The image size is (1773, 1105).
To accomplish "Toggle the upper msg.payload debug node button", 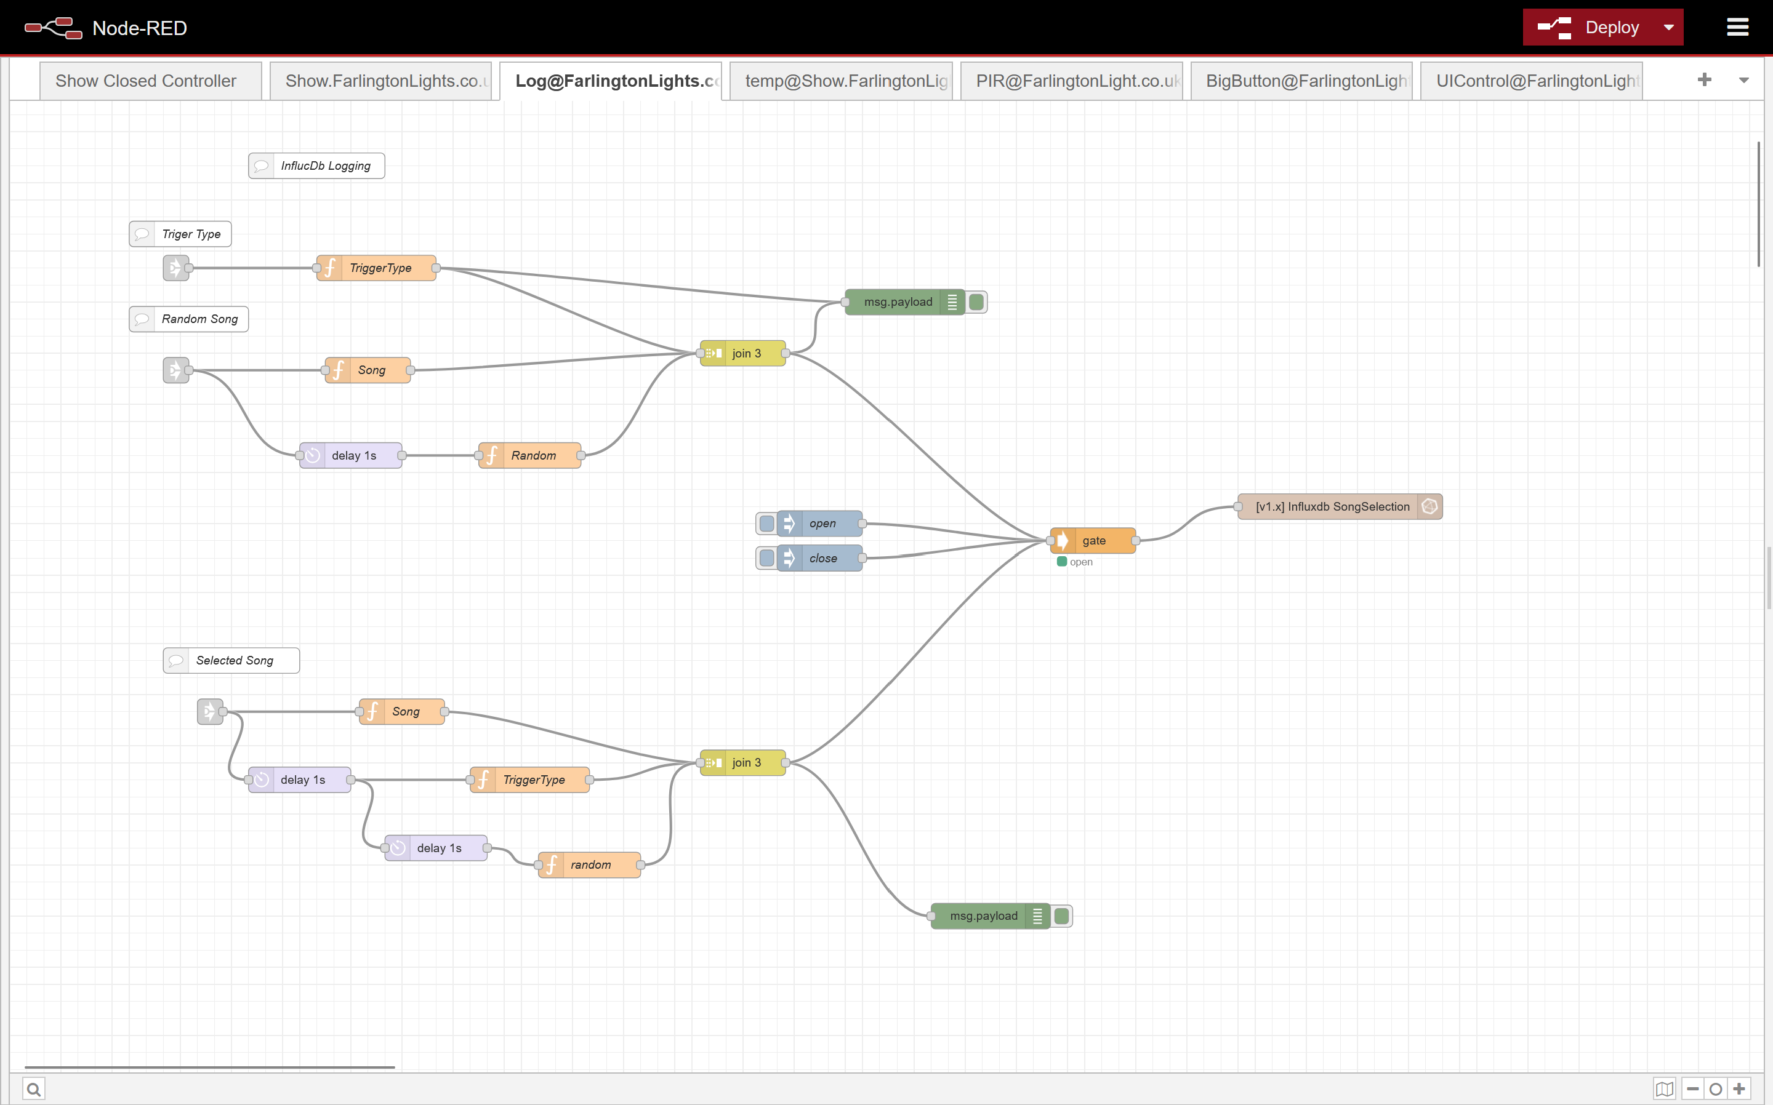I will pos(976,302).
